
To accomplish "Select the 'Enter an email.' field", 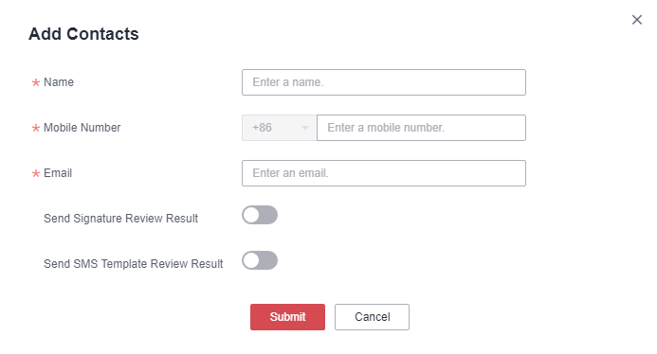I will (x=383, y=173).
